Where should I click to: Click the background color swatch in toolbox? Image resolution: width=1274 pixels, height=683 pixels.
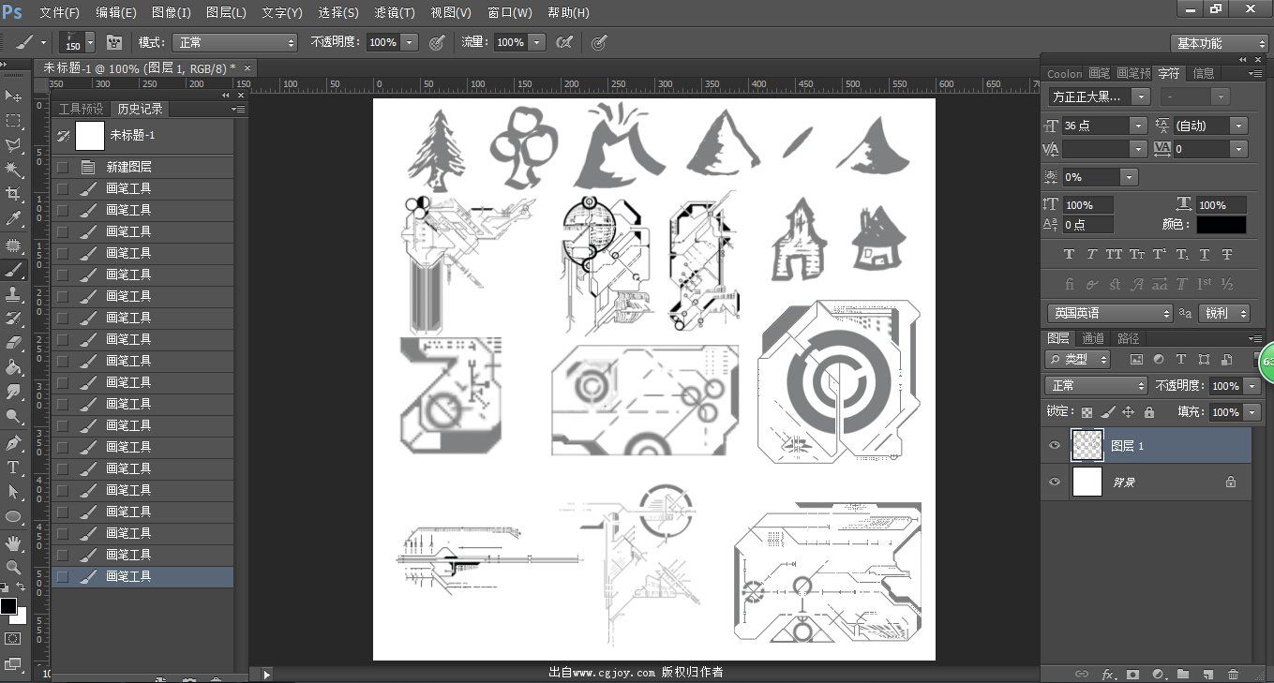(20, 618)
